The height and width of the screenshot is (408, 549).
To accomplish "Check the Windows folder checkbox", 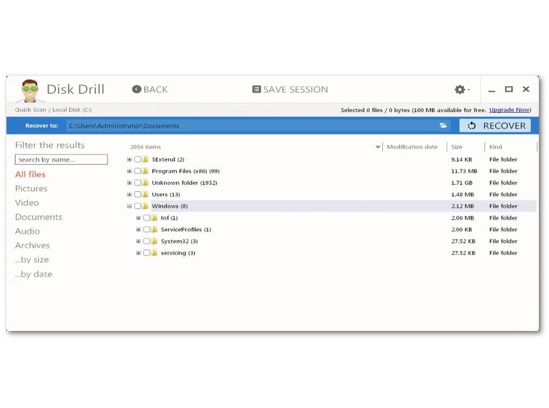I will (138, 206).
